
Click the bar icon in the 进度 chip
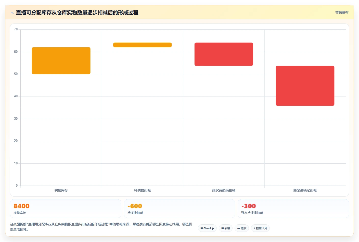tap(239, 228)
